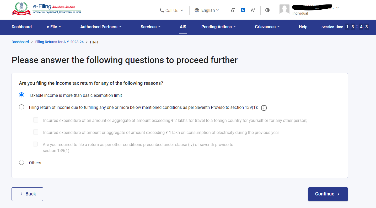376x208 pixels.
Task: Click the info icon beside section 139(1)
Action: pos(264,108)
